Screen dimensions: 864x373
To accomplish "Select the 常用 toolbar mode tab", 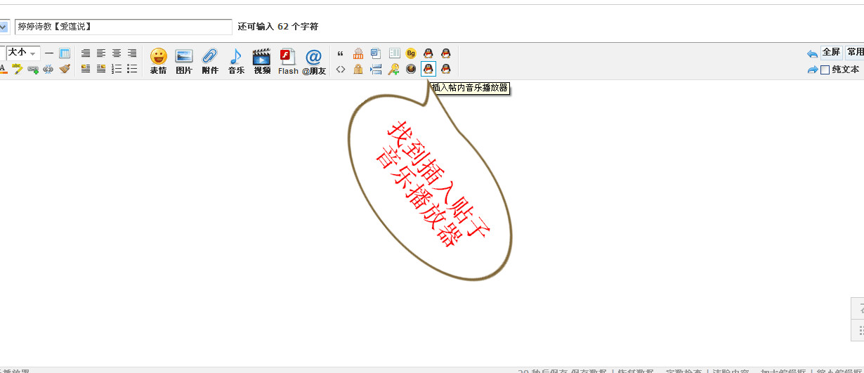I will coord(855,53).
